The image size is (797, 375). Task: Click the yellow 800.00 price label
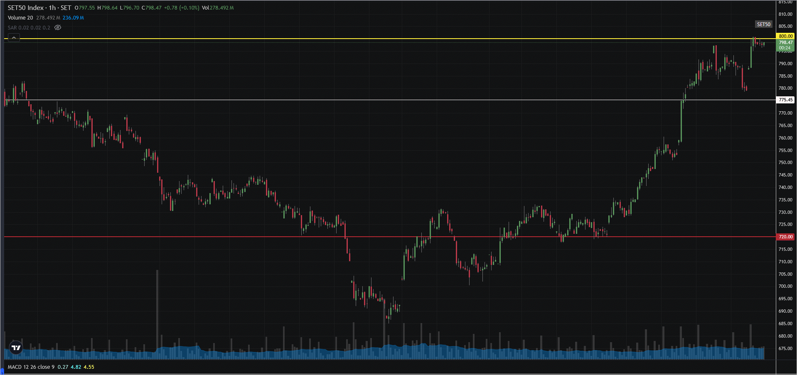pos(785,36)
